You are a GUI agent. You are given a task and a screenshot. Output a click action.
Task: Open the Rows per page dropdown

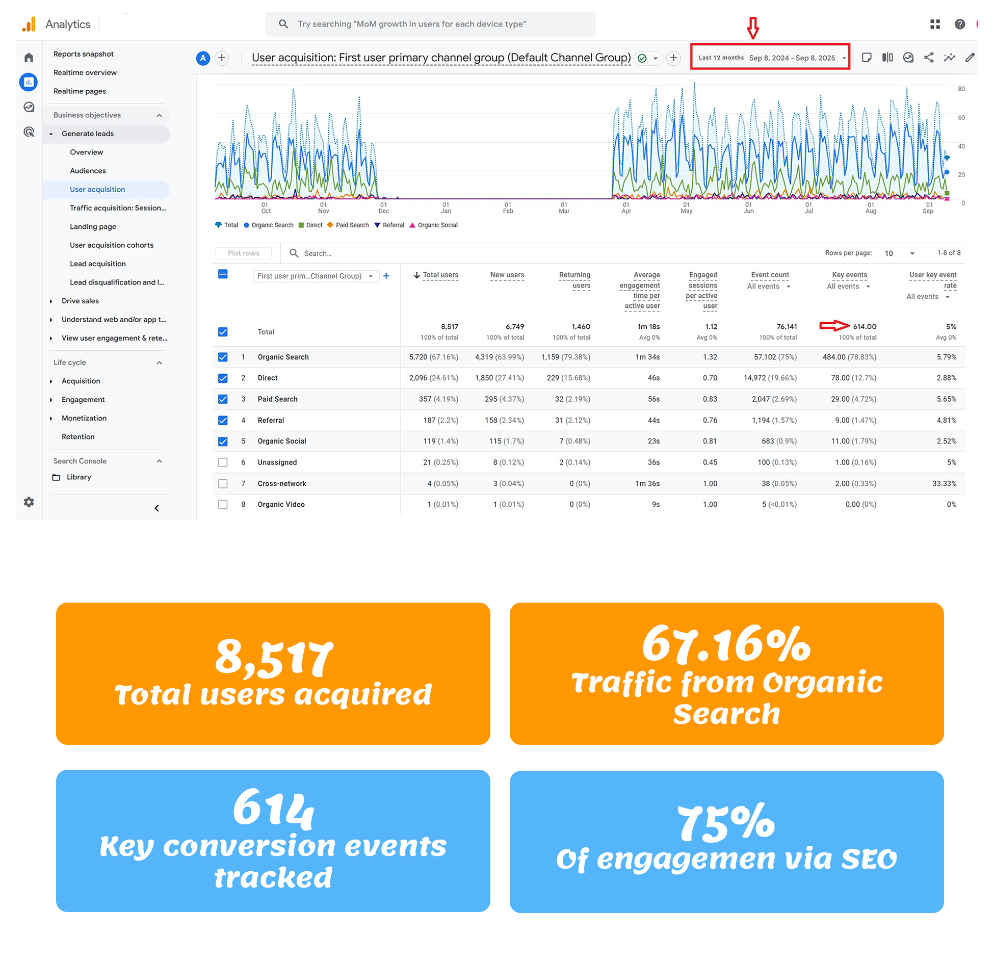(x=900, y=253)
